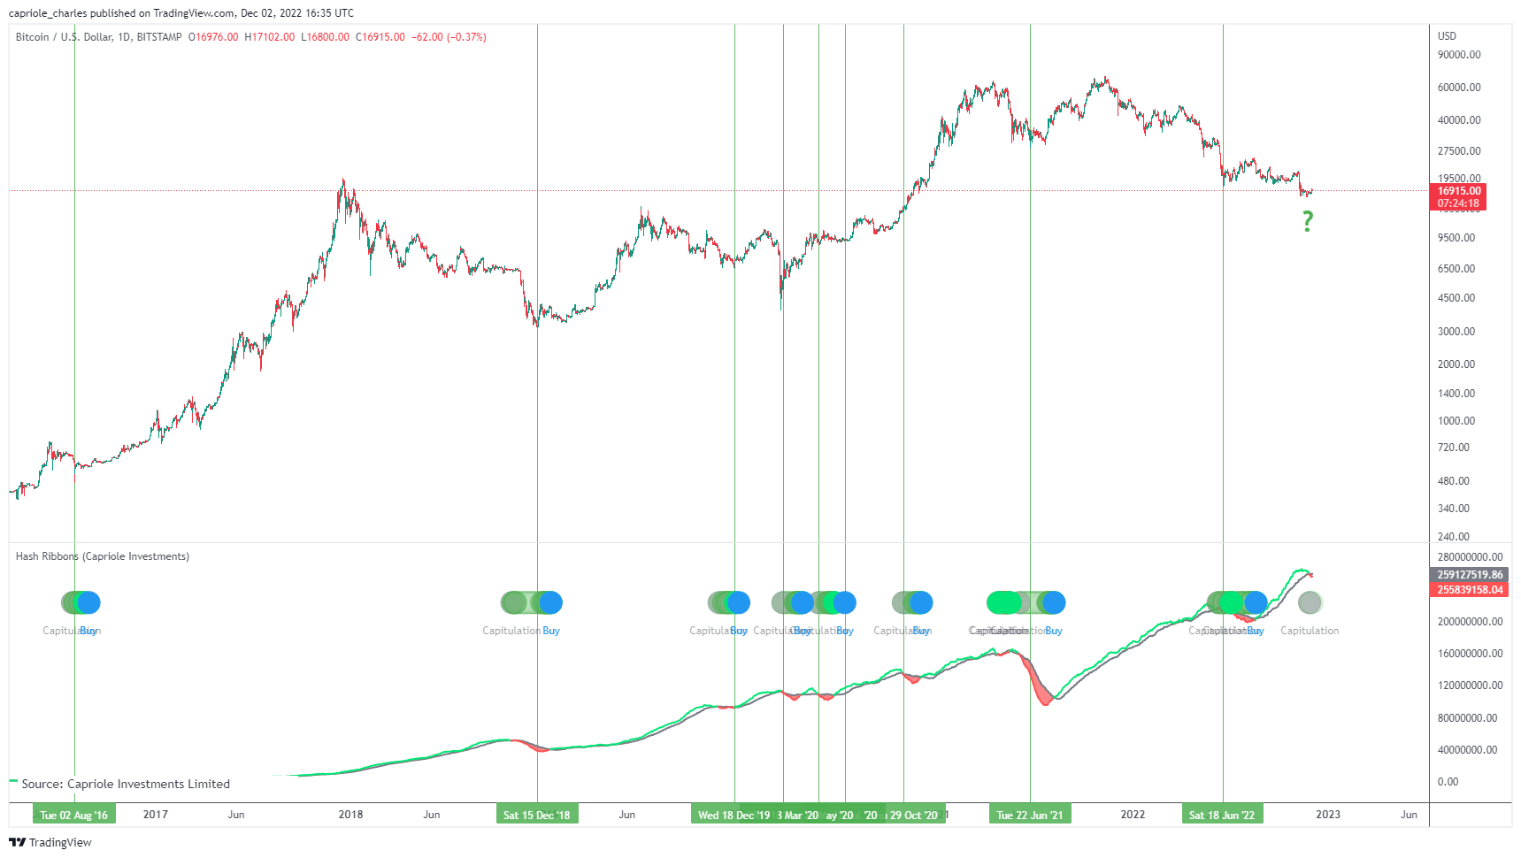Click the close value C16915.00
This screenshot has width=1521, height=858.
tap(380, 37)
